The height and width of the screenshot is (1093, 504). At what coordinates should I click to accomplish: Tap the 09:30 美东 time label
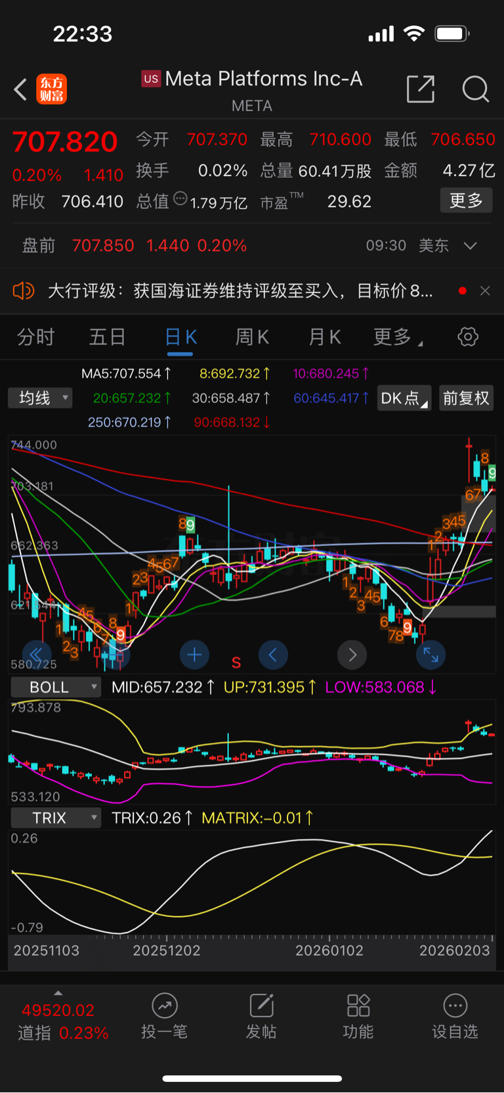pos(408,246)
